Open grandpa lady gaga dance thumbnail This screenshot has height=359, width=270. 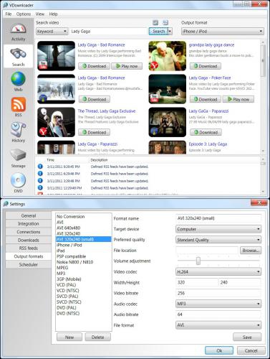coord(168,56)
